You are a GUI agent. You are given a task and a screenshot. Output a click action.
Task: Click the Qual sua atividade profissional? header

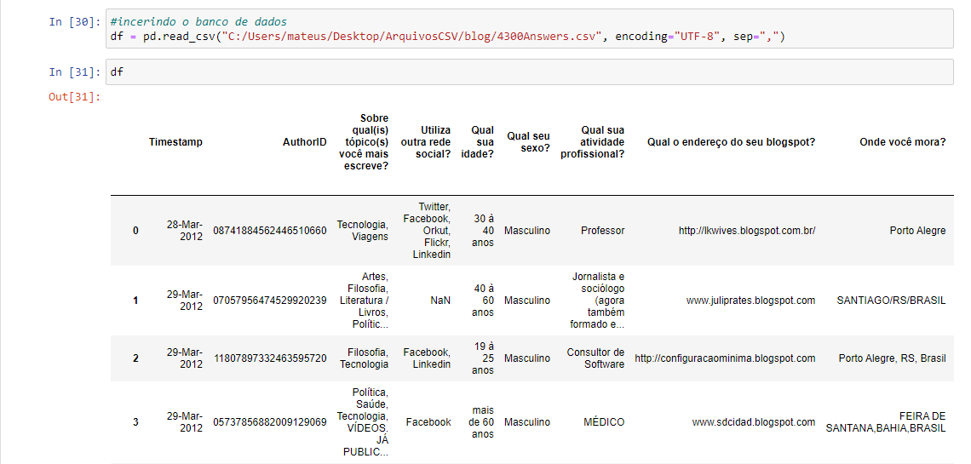(593, 141)
